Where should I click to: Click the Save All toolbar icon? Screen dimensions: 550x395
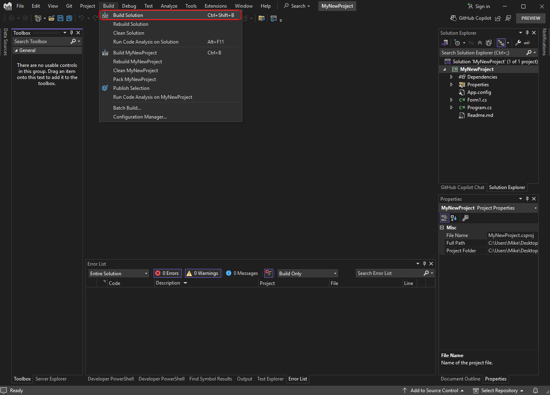pos(69,18)
